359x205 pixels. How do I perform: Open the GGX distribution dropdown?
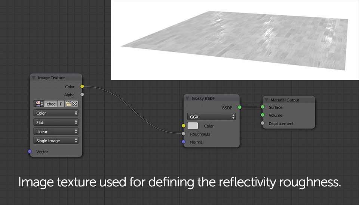click(211, 117)
